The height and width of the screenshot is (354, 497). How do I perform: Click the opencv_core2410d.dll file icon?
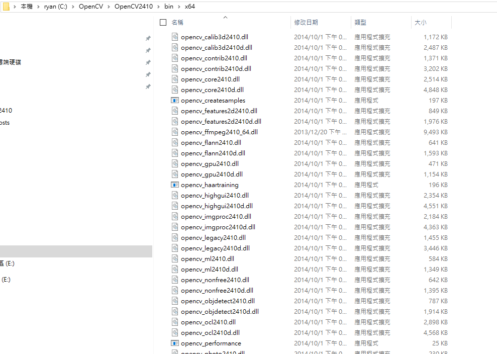(x=175, y=90)
